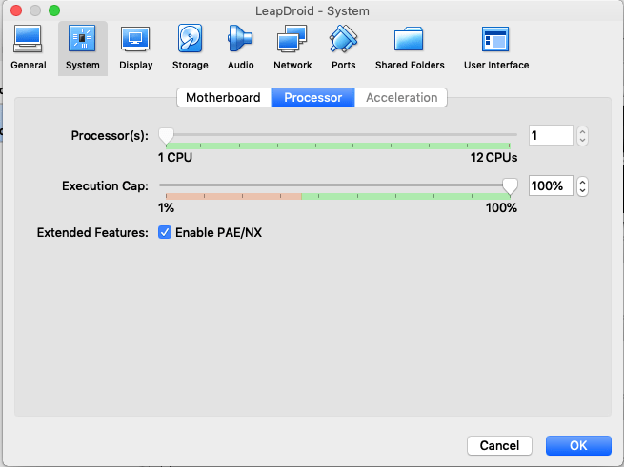Open Shared Folders settings

(x=410, y=47)
